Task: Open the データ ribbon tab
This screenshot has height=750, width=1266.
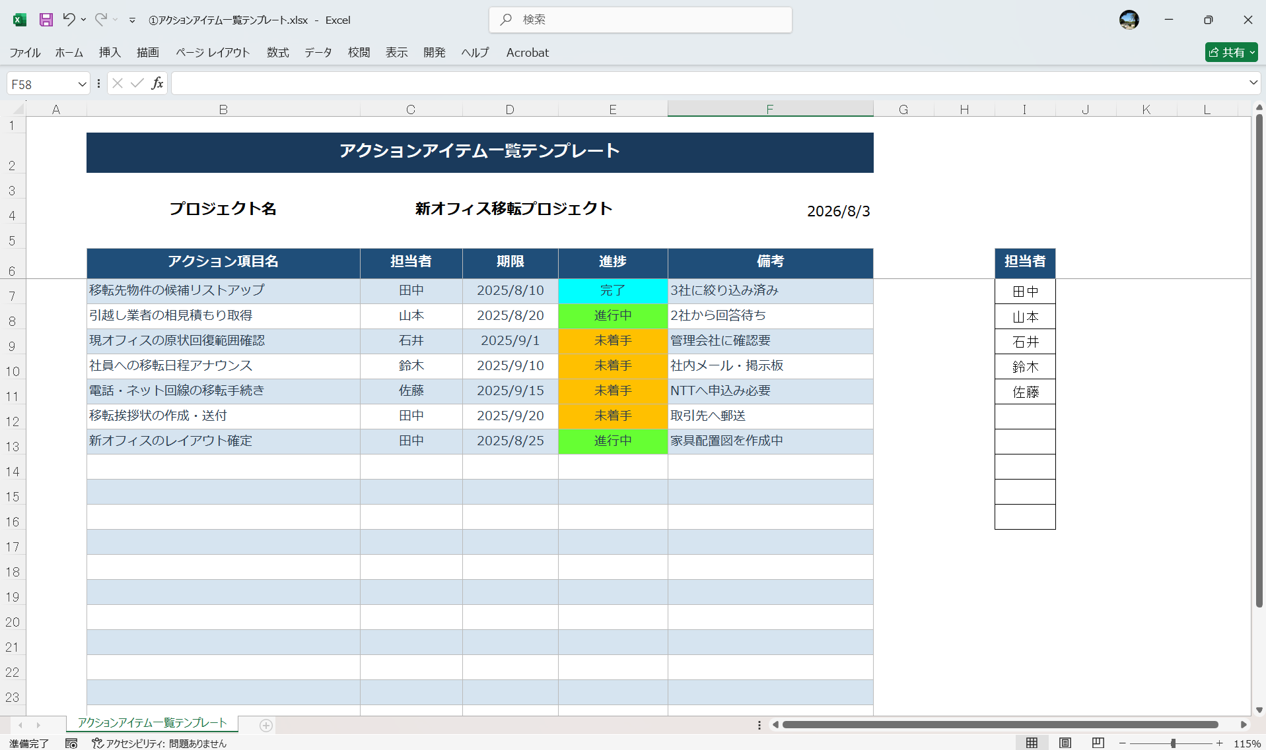Action: [x=318, y=53]
